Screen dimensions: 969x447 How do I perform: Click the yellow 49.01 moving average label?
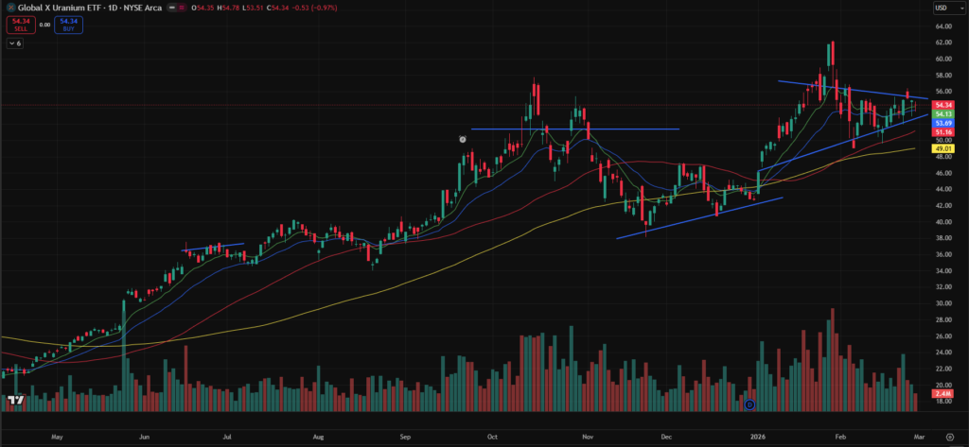coord(943,148)
